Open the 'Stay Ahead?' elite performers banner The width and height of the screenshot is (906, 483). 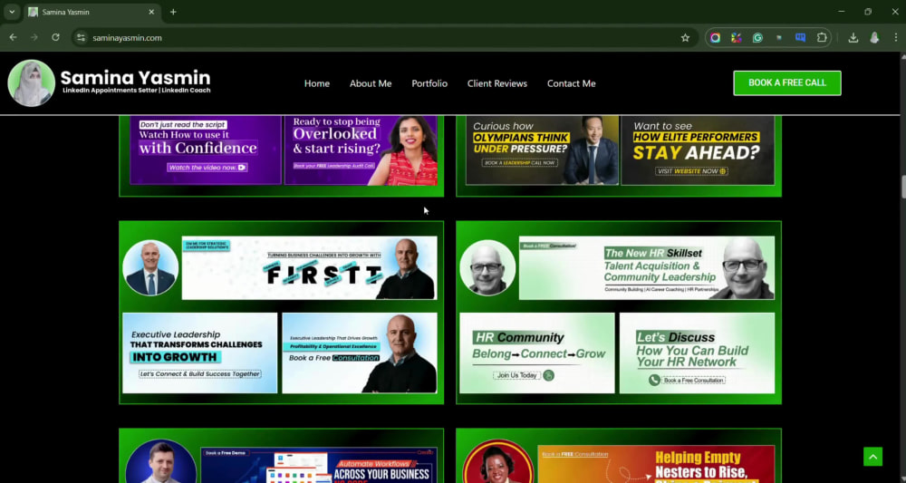pyautogui.click(x=698, y=150)
